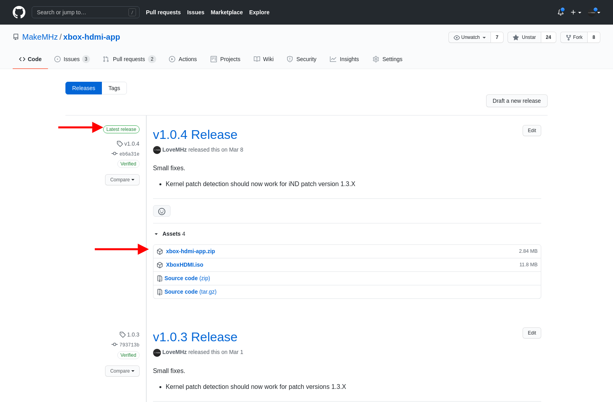Open Compare dropdown for 1.0.3

[x=122, y=371]
